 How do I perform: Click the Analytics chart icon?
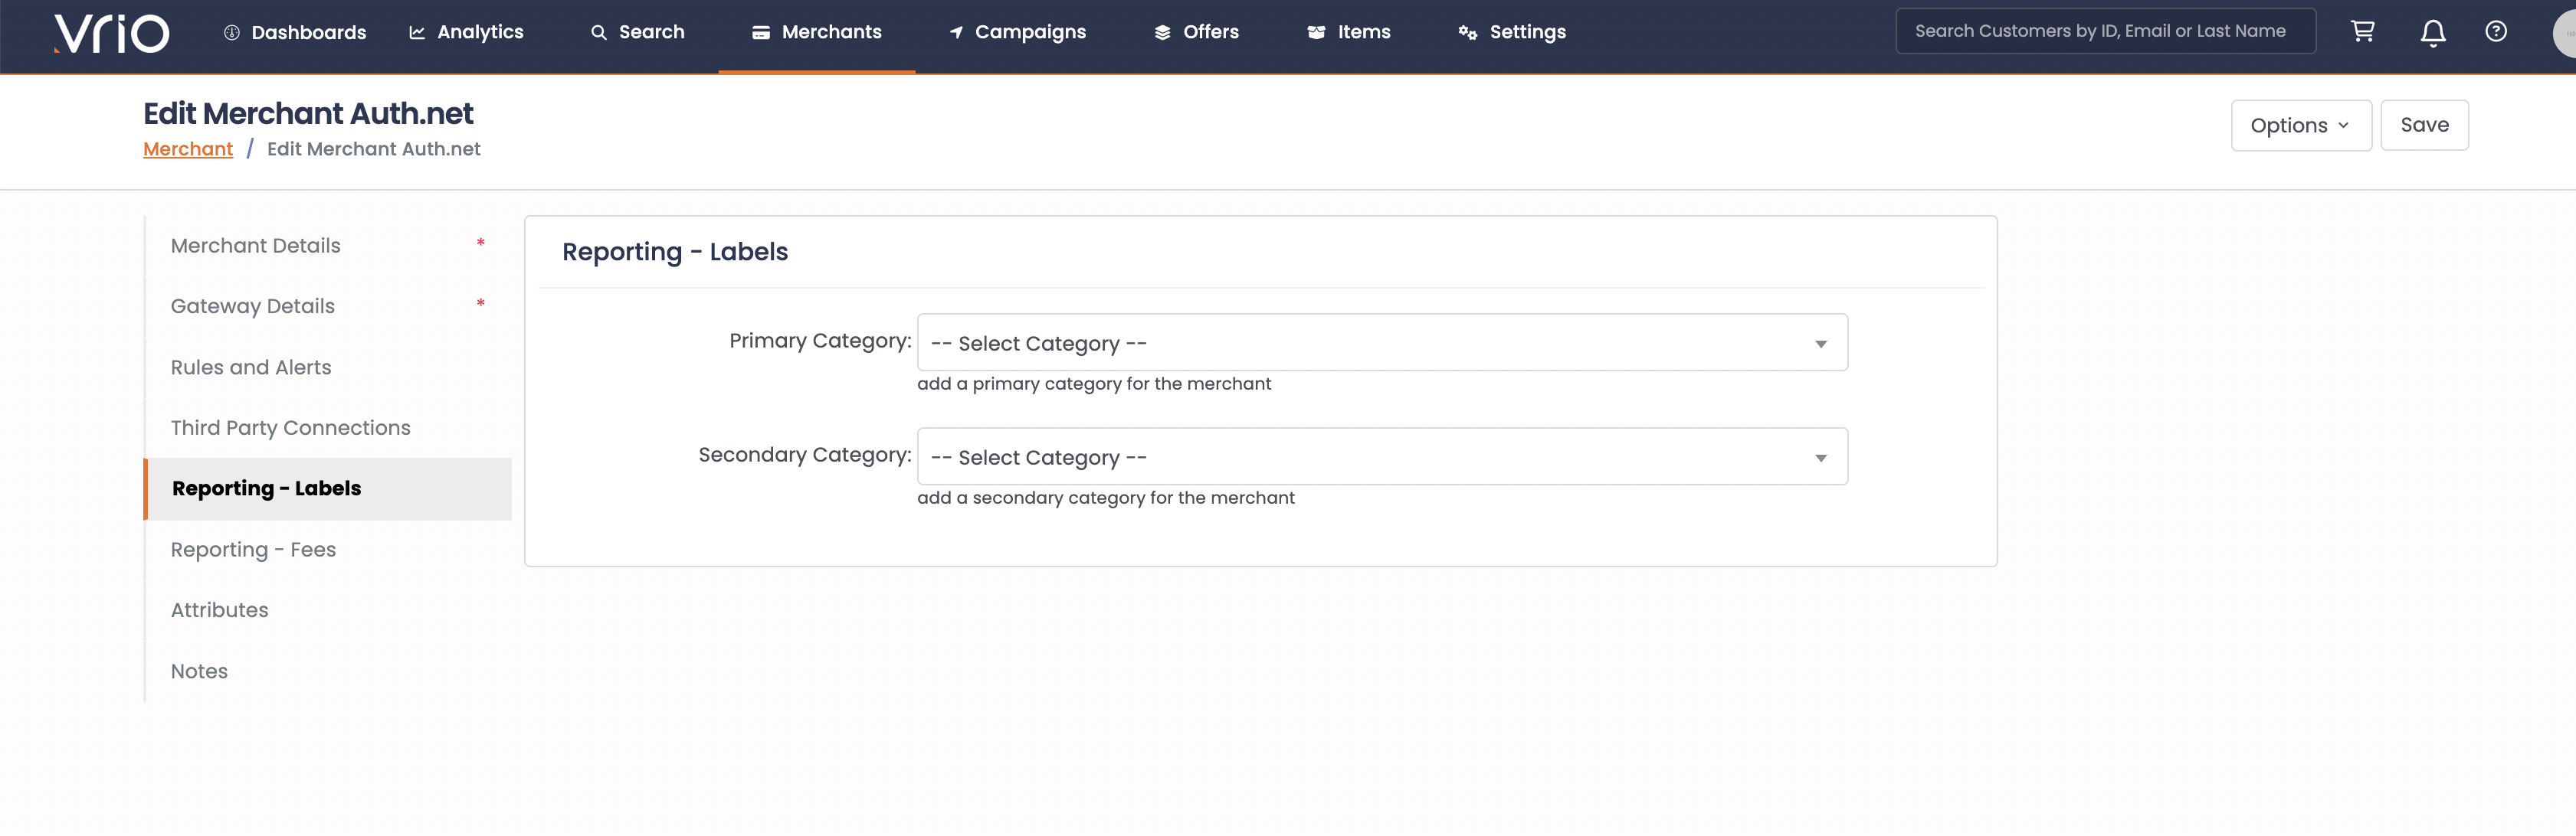pos(417,33)
